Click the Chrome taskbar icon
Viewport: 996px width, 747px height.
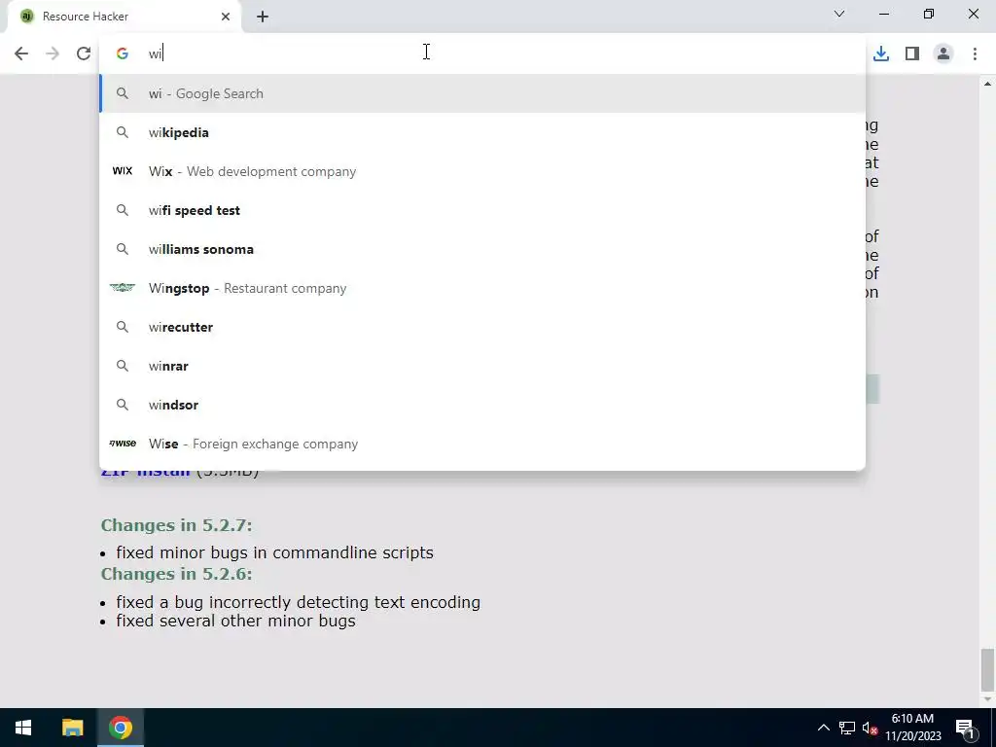pyautogui.click(x=120, y=728)
